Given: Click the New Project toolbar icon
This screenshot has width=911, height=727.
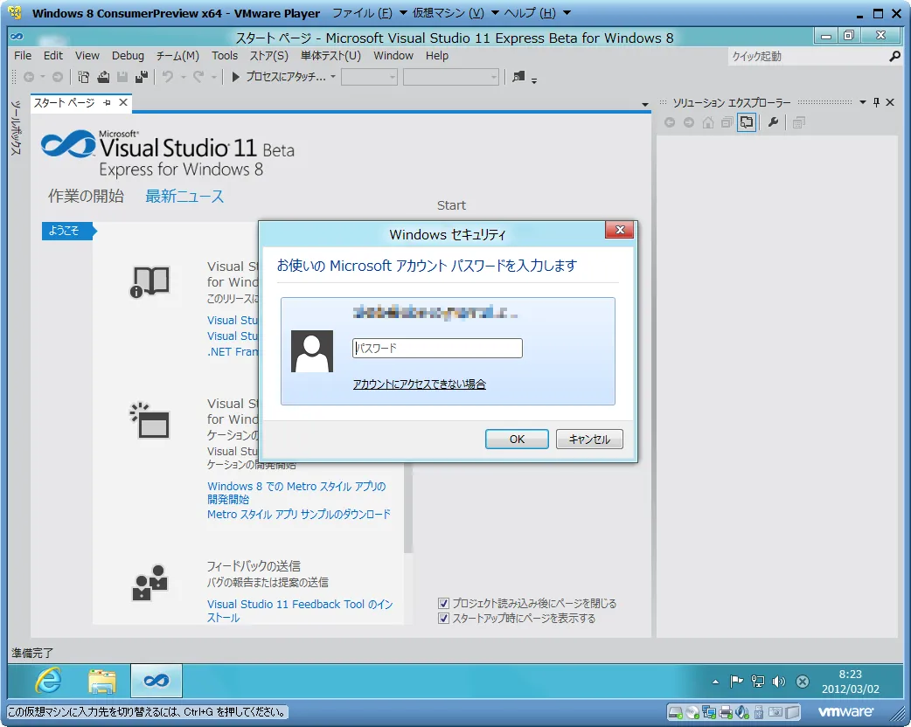Looking at the screenshot, I should pos(84,77).
